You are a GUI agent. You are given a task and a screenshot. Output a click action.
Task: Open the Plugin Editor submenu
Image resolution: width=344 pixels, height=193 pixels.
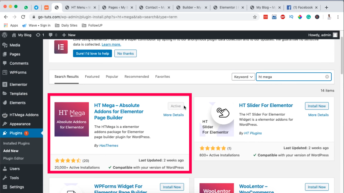point(14,158)
